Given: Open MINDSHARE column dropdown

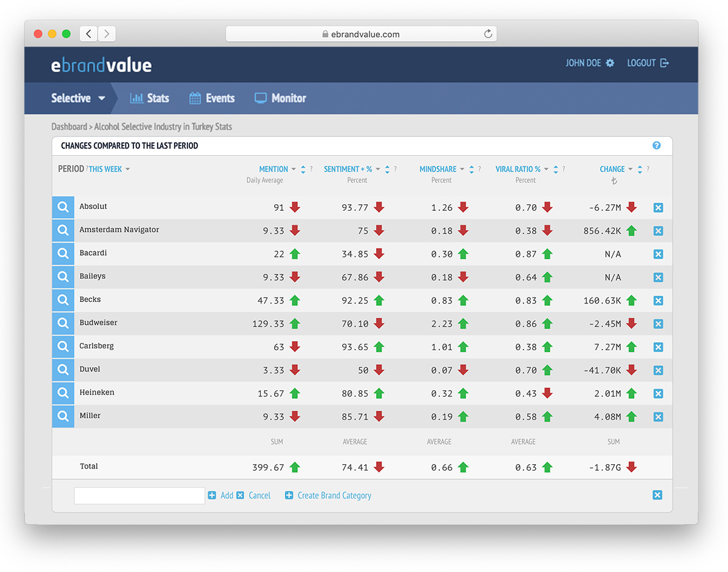Looking at the screenshot, I should pos(462,170).
